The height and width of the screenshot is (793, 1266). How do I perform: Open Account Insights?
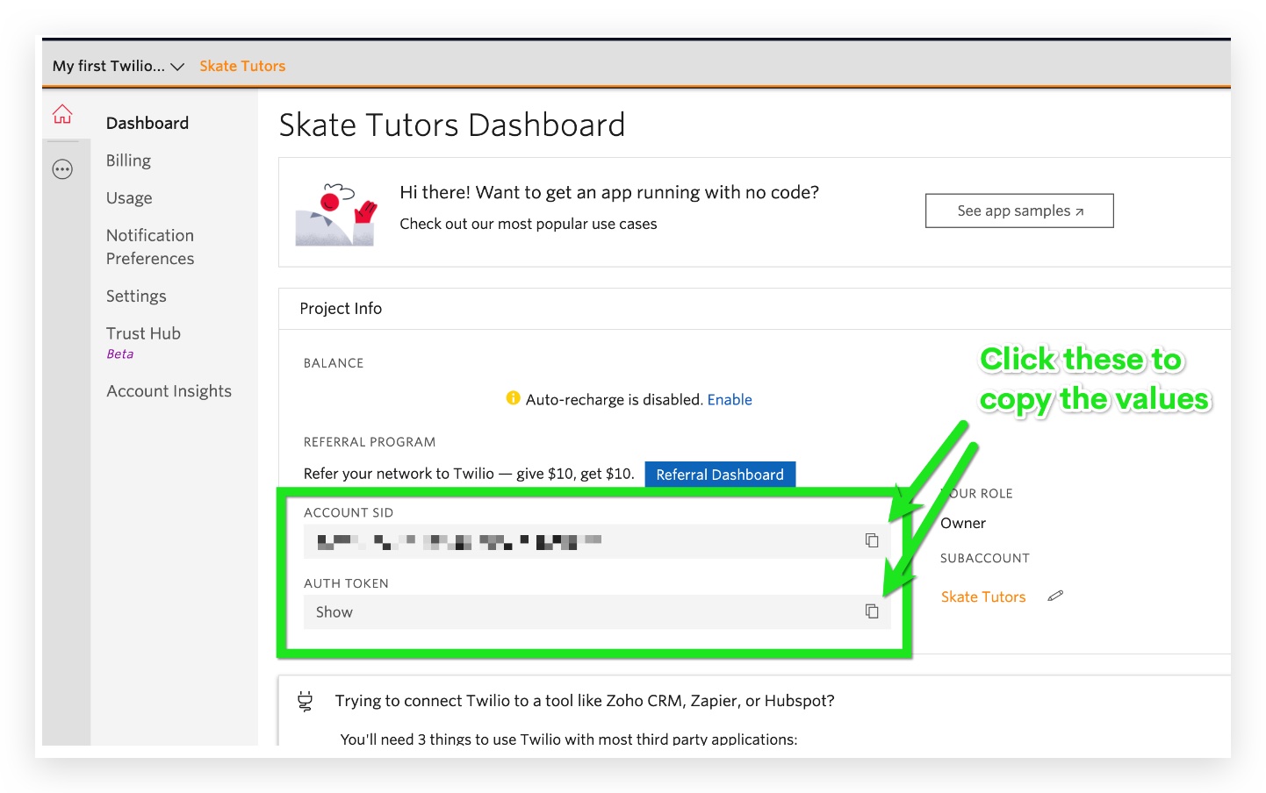pyautogui.click(x=169, y=391)
